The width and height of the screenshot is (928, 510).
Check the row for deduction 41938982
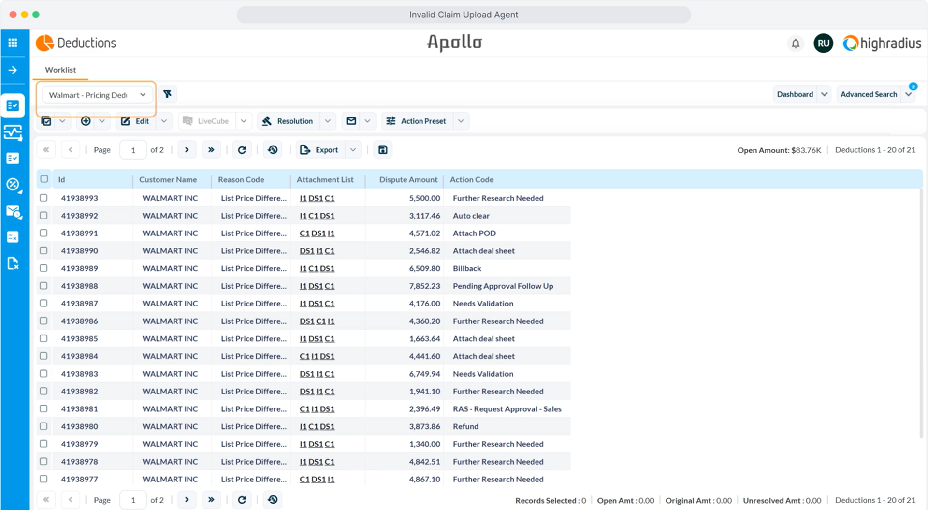click(x=43, y=391)
